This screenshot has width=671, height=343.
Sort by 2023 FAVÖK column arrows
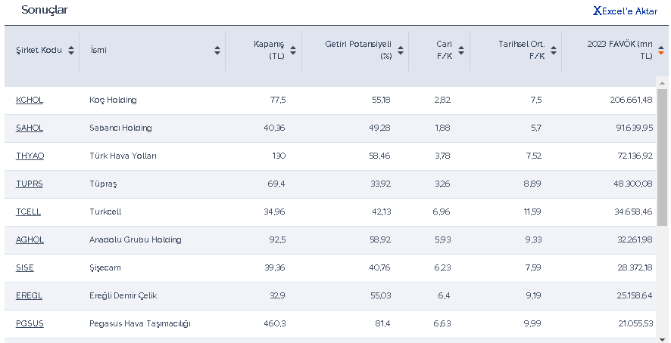660,51
